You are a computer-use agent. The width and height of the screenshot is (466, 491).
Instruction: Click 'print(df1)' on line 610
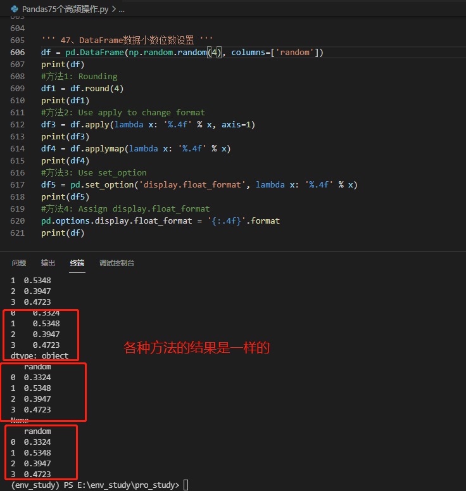pos(65,101)
